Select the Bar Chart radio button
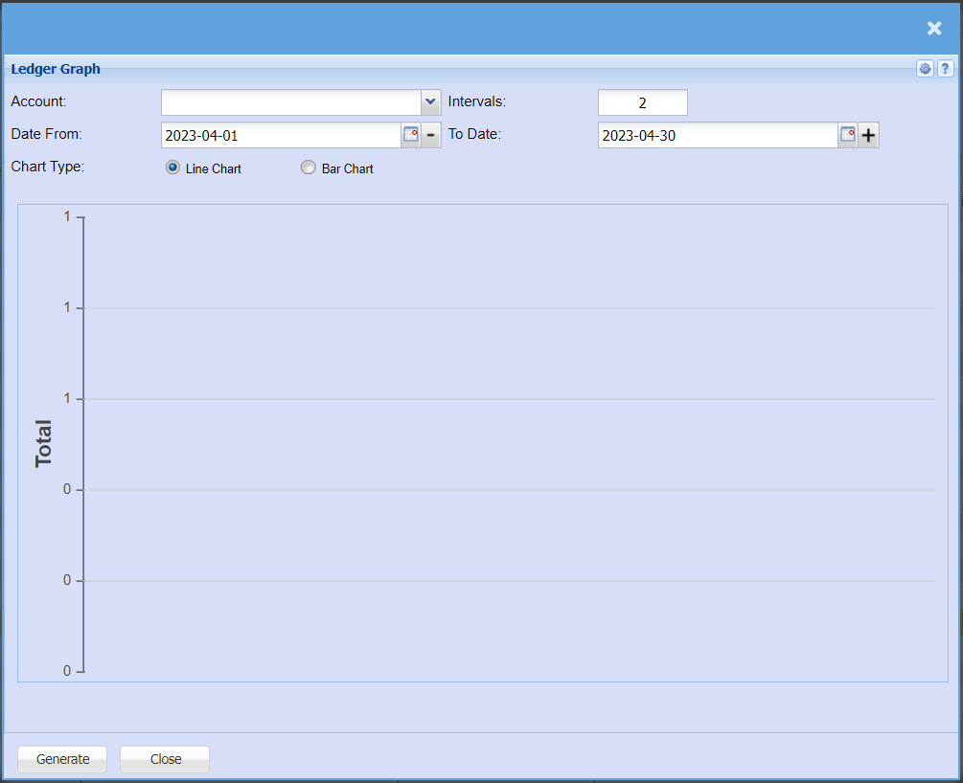 pos(309,168)
